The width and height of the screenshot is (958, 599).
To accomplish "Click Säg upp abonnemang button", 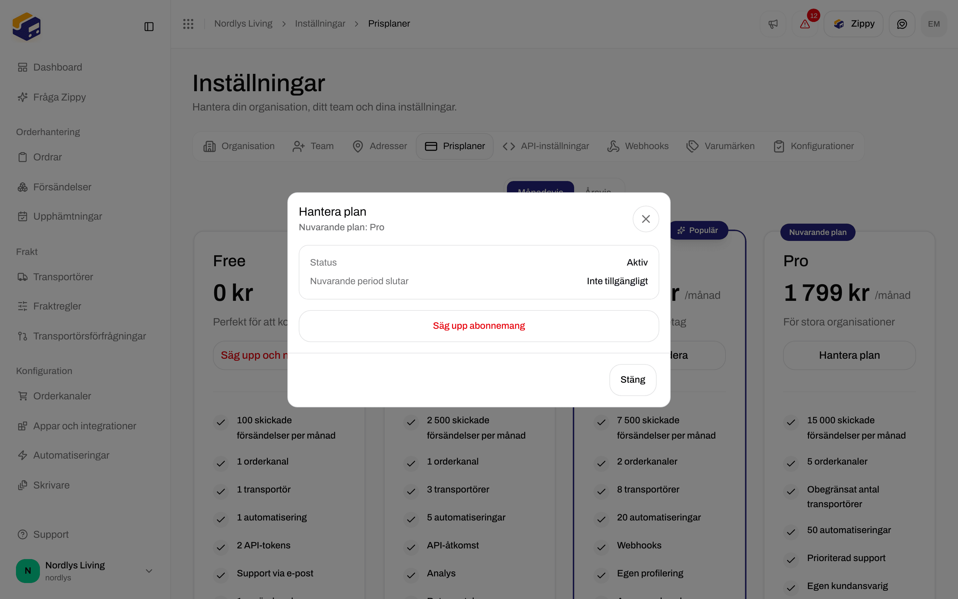I will click(x=479, y=326).
